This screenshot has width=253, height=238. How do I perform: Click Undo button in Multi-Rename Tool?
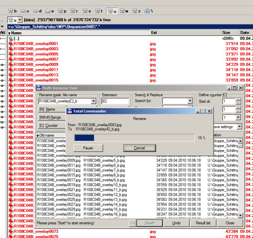[x=176, y=223]
